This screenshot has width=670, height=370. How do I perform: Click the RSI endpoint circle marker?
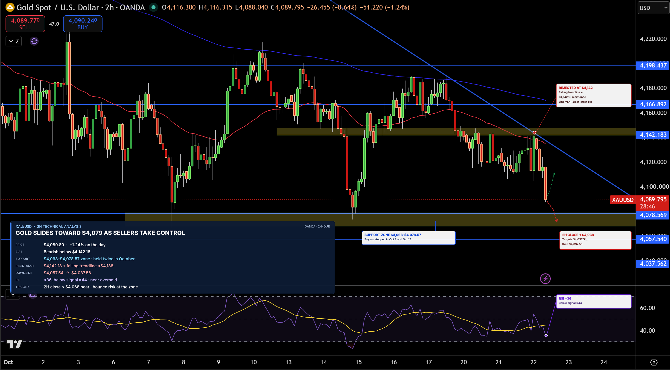coord(546,335)
